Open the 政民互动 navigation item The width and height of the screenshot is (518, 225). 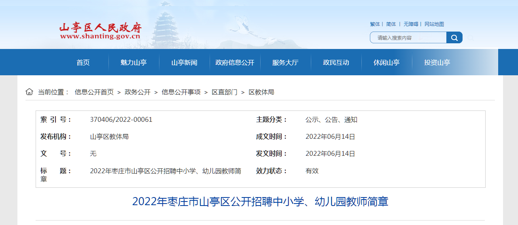(336, 62)
